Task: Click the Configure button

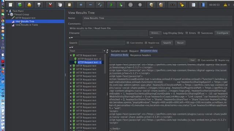Action: pyautogui.click(x=222, y=33)
